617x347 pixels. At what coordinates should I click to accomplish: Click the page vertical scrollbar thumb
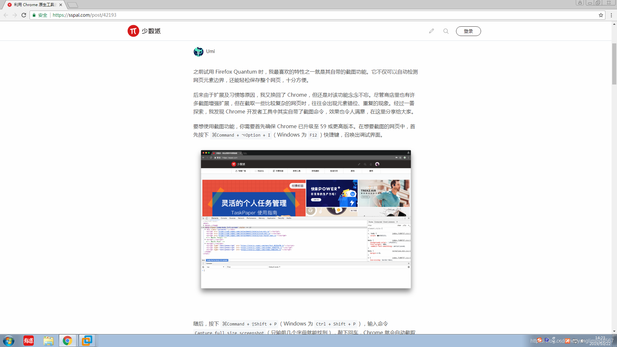tap(614, 64)
